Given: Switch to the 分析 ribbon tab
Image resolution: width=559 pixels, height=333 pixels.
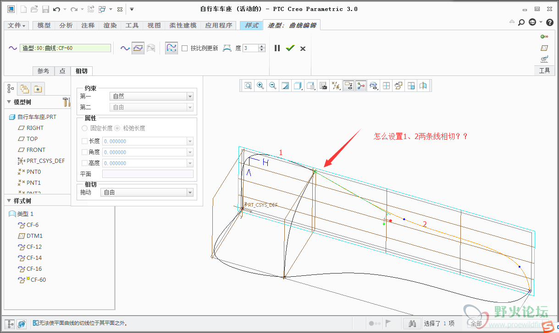Looking at the screenshot, I should [66, 26].
